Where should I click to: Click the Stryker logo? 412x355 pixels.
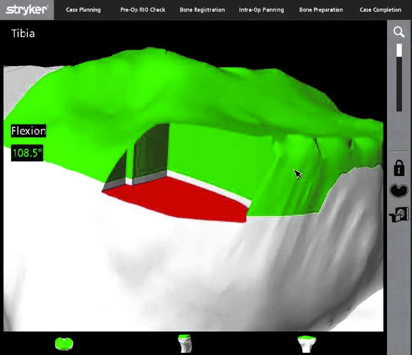coord(27,9)
